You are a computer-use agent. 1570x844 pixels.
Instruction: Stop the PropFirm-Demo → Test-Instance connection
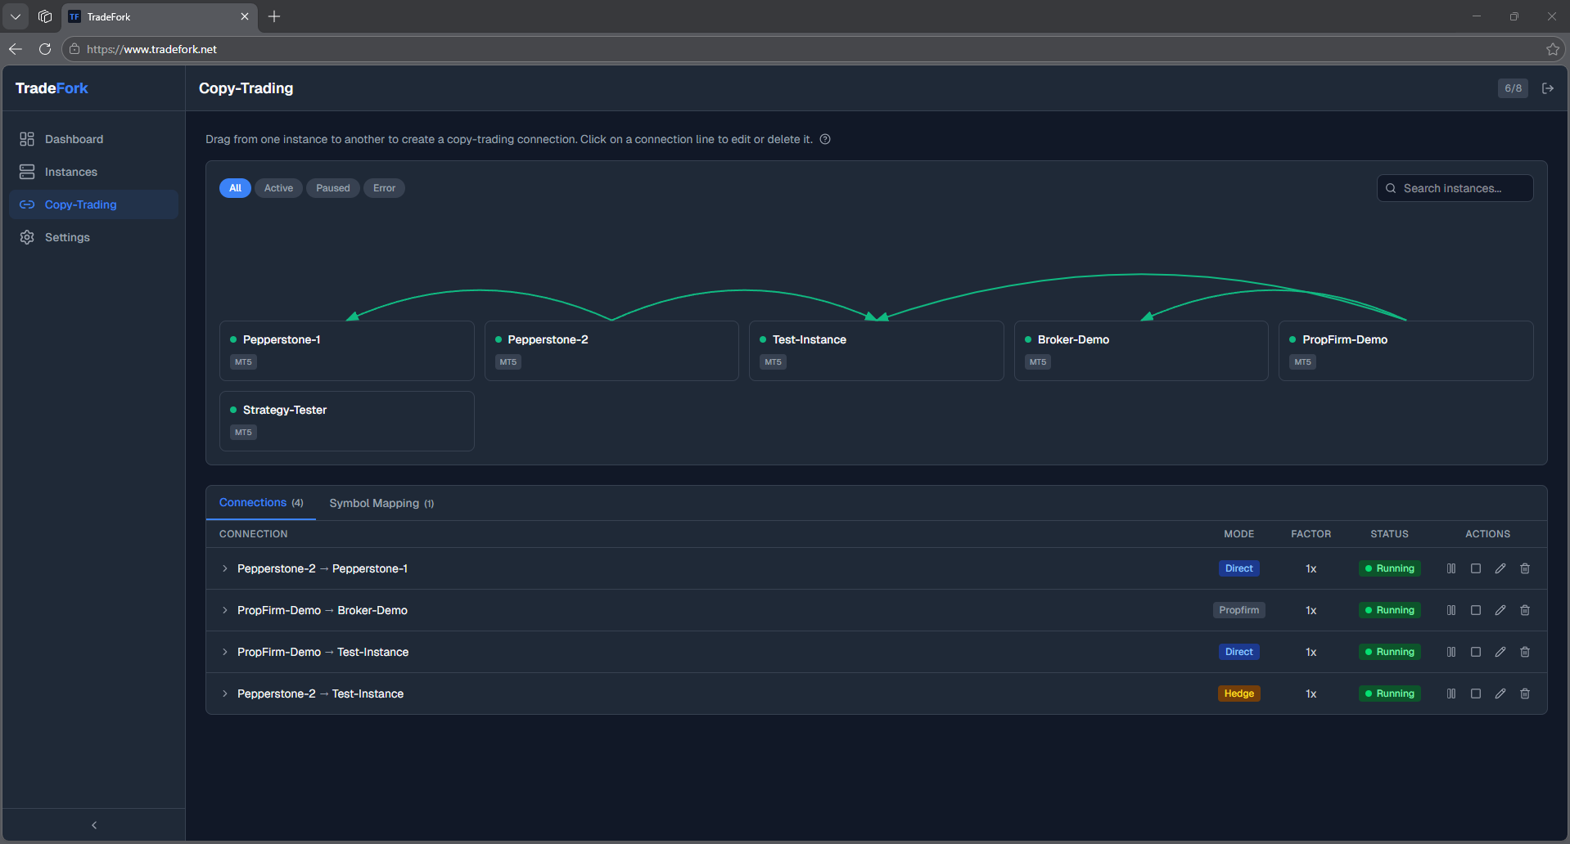click(1476, 652)
